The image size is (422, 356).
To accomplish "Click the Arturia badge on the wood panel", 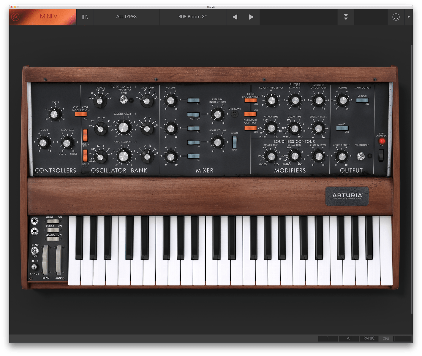I will point(347,196).
